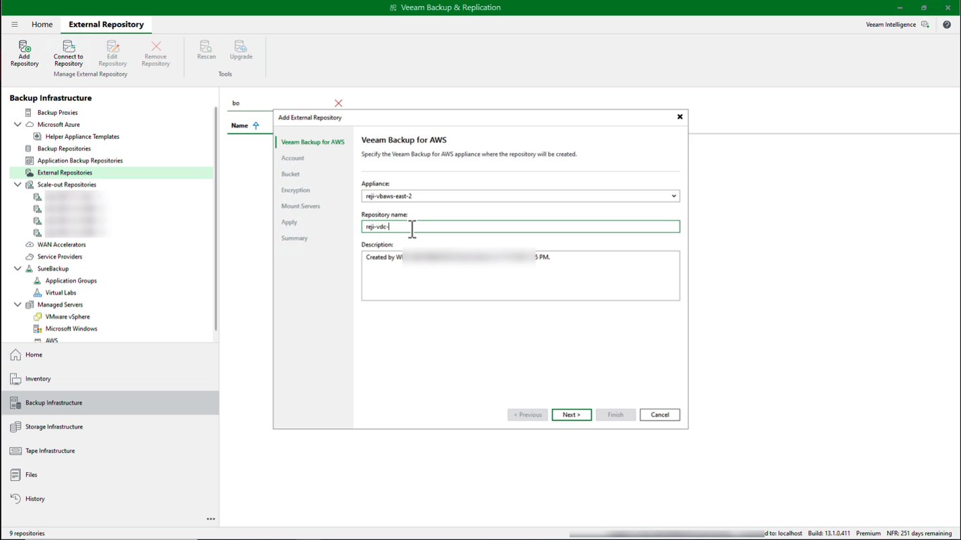The width and height of the screenshot is (961, 540).
Task: Click the Backup Proxies tree icon
Action: point(28,112)
